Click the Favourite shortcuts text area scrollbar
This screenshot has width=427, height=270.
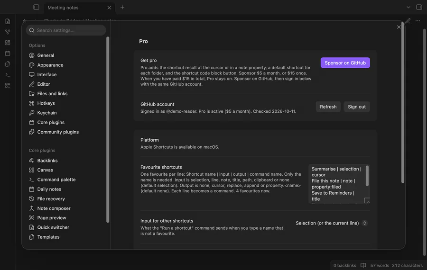pos(367,176)
